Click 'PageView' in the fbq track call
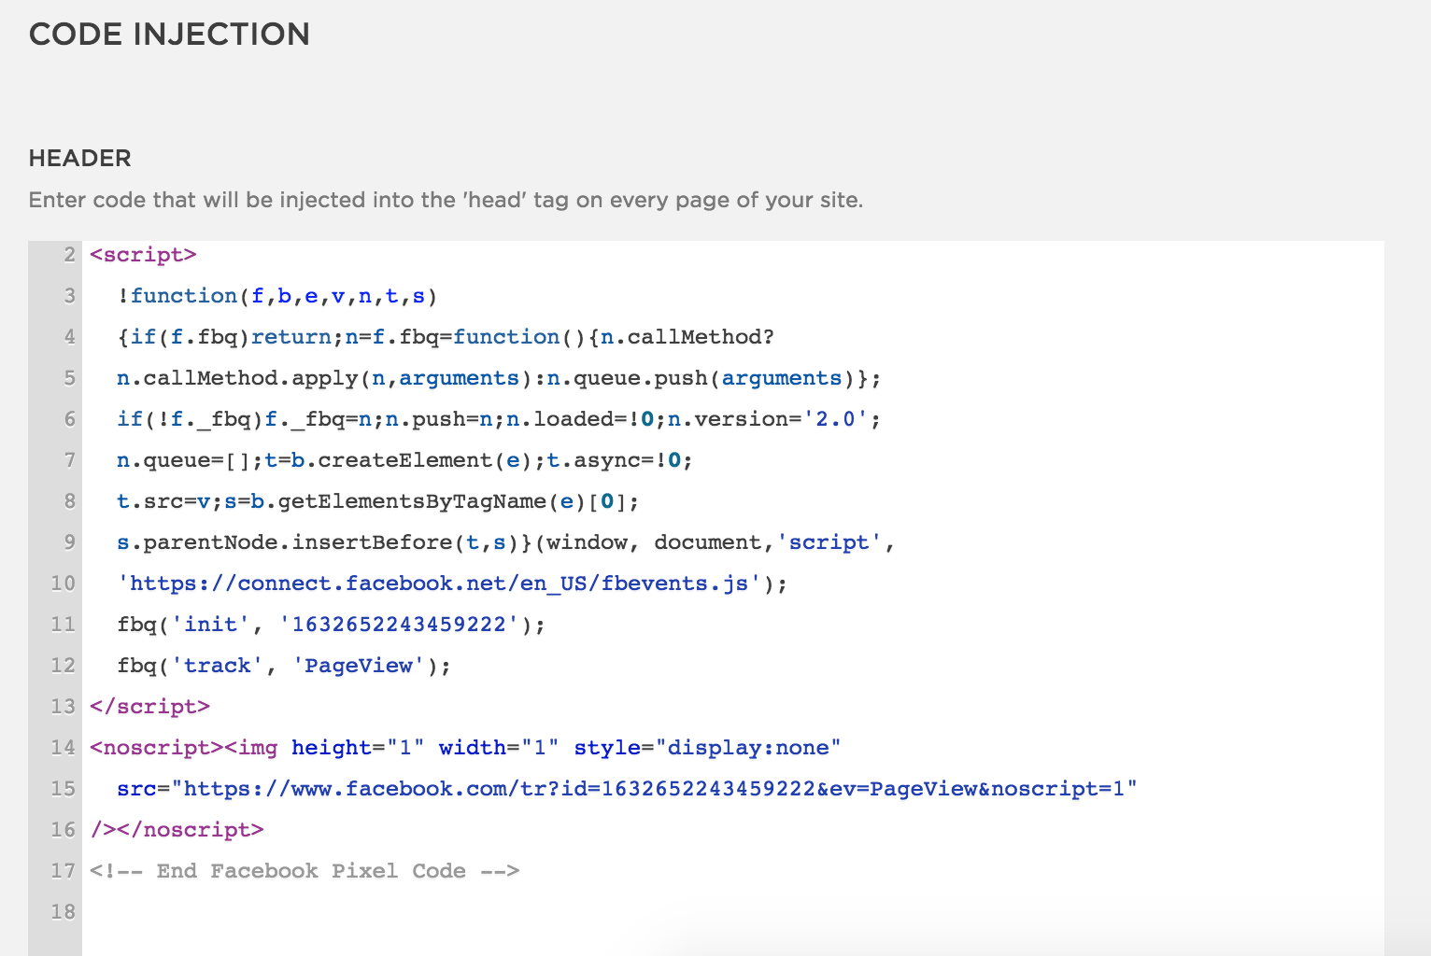1431x956 pixels. tap(359, 666)
